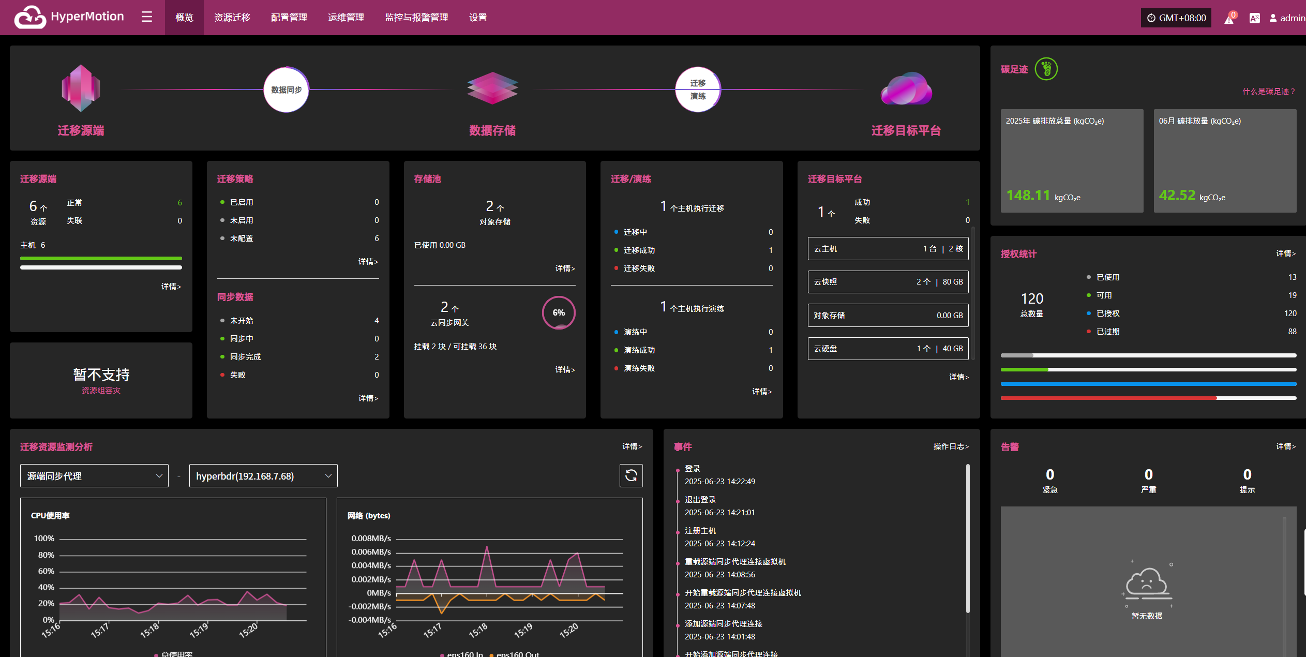Click the 网络 (bytes) chart
1306x657 pixels.
[x=489, y=577]
